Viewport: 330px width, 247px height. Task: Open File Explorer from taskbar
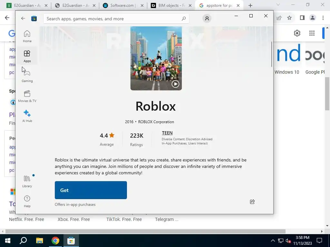click(39, 241)
